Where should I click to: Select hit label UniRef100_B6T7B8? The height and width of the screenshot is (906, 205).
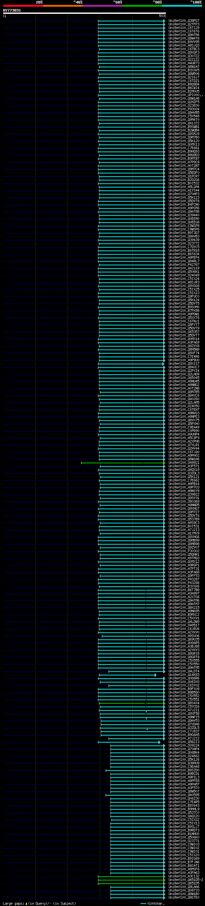click(184, 590)
